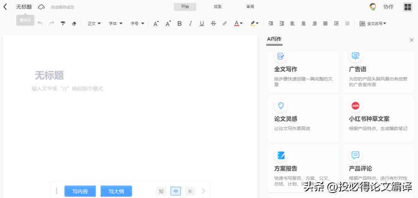Switch to the 开始 tab

(185, 7)
